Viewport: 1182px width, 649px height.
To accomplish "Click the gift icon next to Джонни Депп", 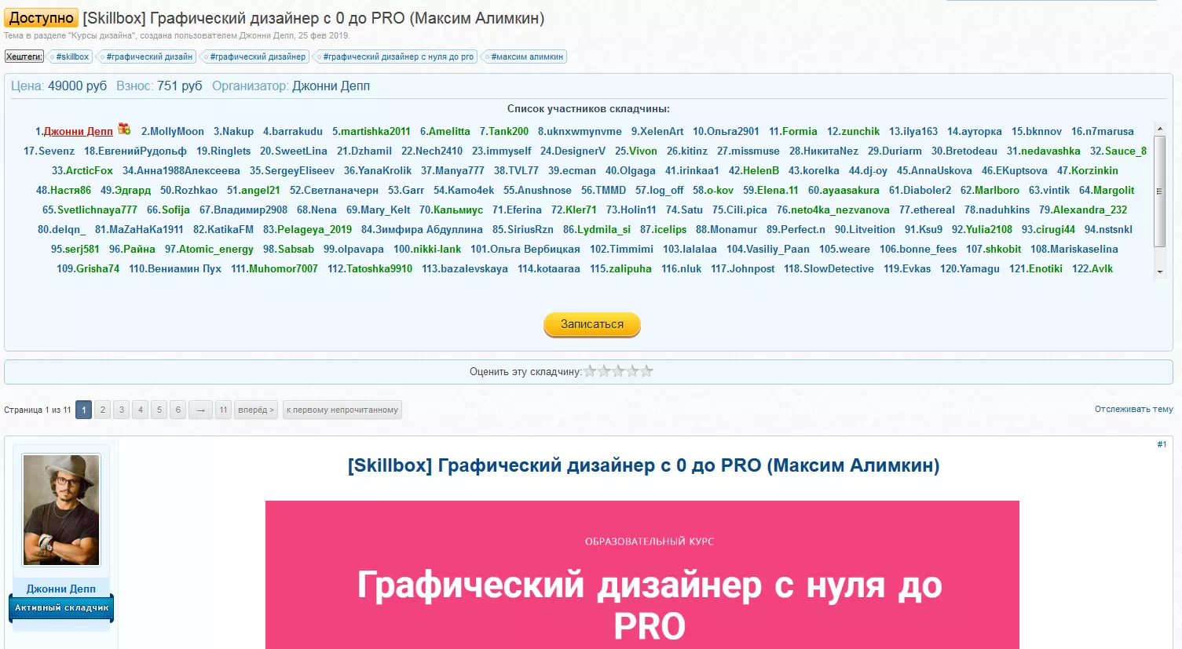I will (124, 129).
